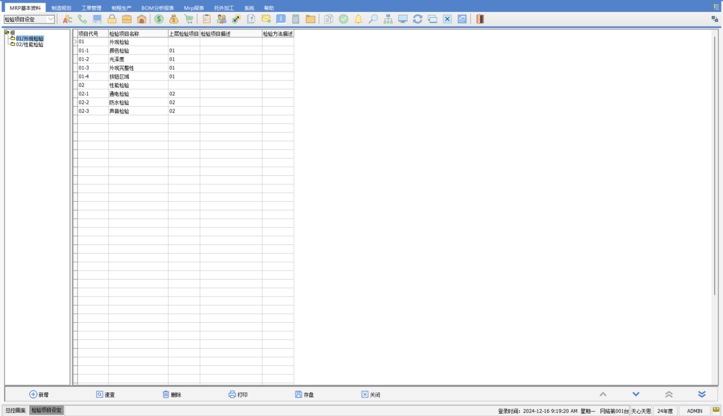723x416 pixels.
Task: Click the exit door icon
Action: click(x=480, y=19)
